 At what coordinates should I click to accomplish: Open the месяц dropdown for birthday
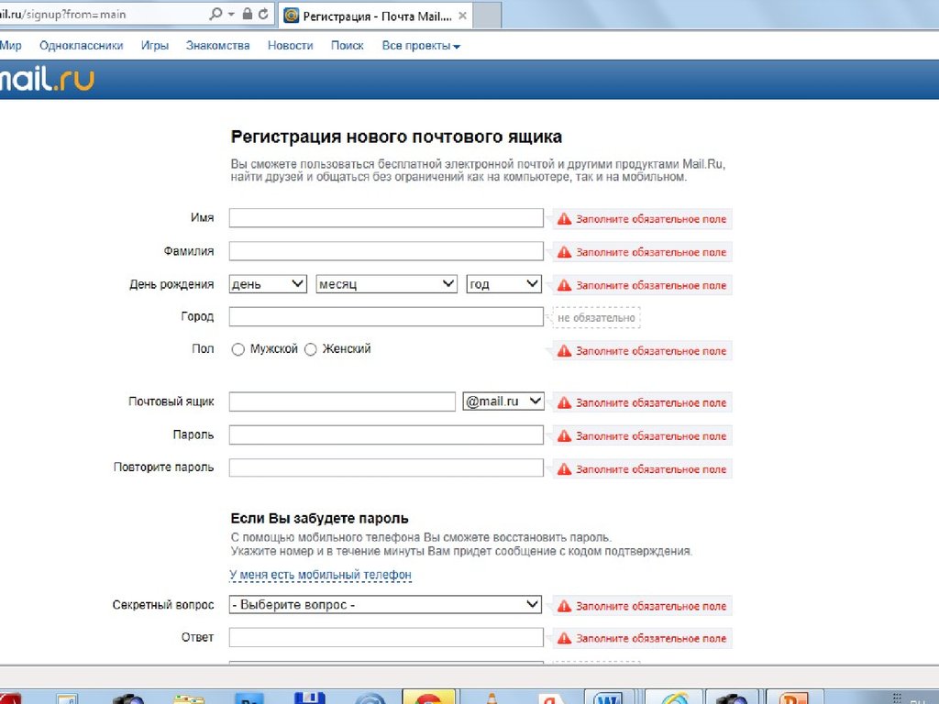(x=386, y=284)
